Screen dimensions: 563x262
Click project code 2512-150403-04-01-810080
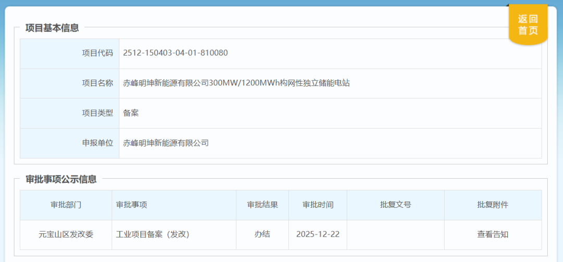175,53
